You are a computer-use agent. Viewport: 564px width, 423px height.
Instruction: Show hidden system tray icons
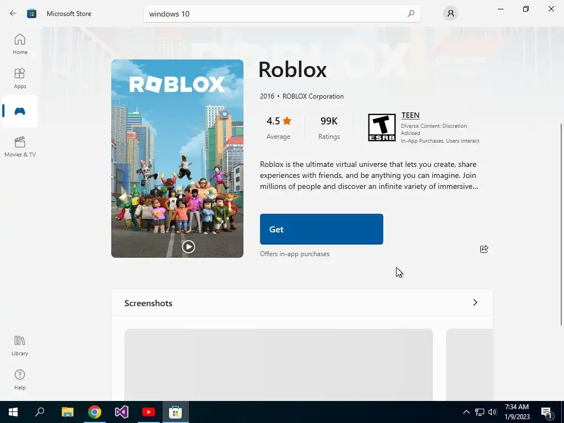coord(466,412)
